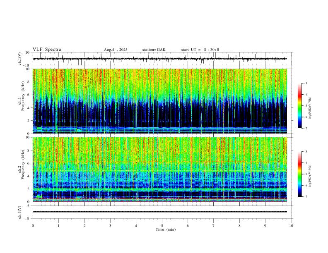Click the "Time (min)" axis label
Screen dimensions: 328x253
coord(166,229)
